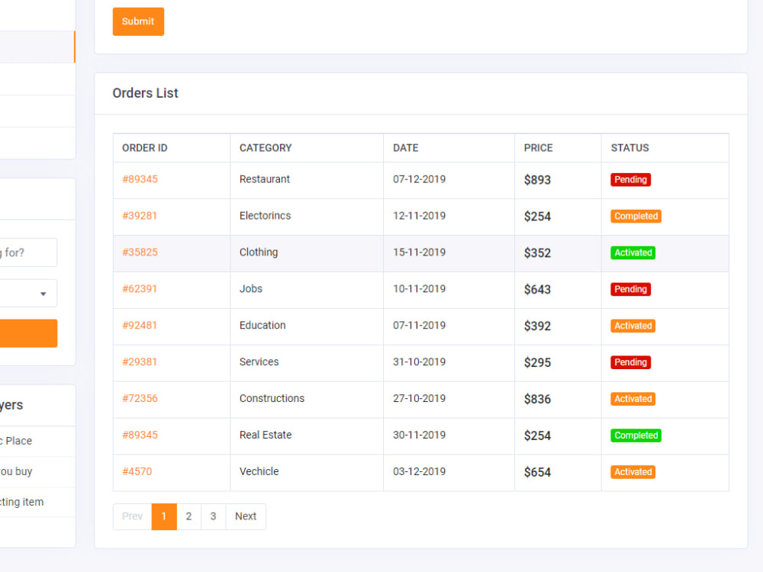Focus the sidebar search input field
The height and width of the screenshot is (572, 763).
(x=28, y=252)
